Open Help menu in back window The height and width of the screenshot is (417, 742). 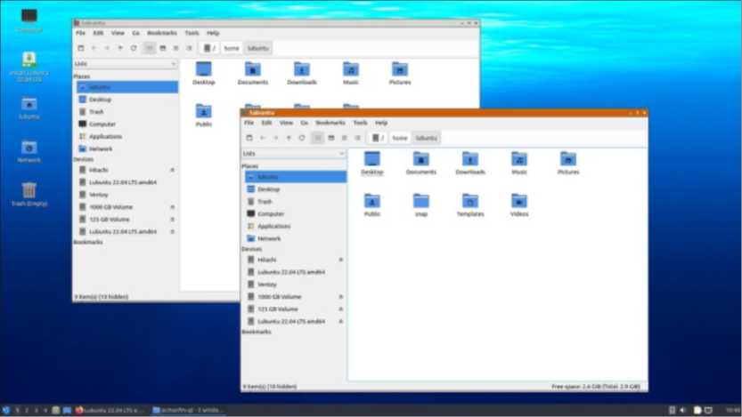click(x=213, y=33)
